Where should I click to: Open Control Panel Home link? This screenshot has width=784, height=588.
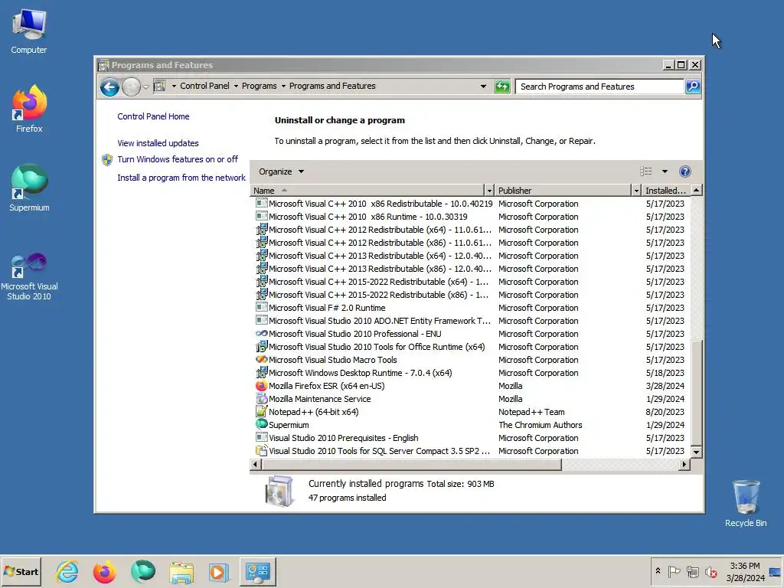click(x=153, y=116)
